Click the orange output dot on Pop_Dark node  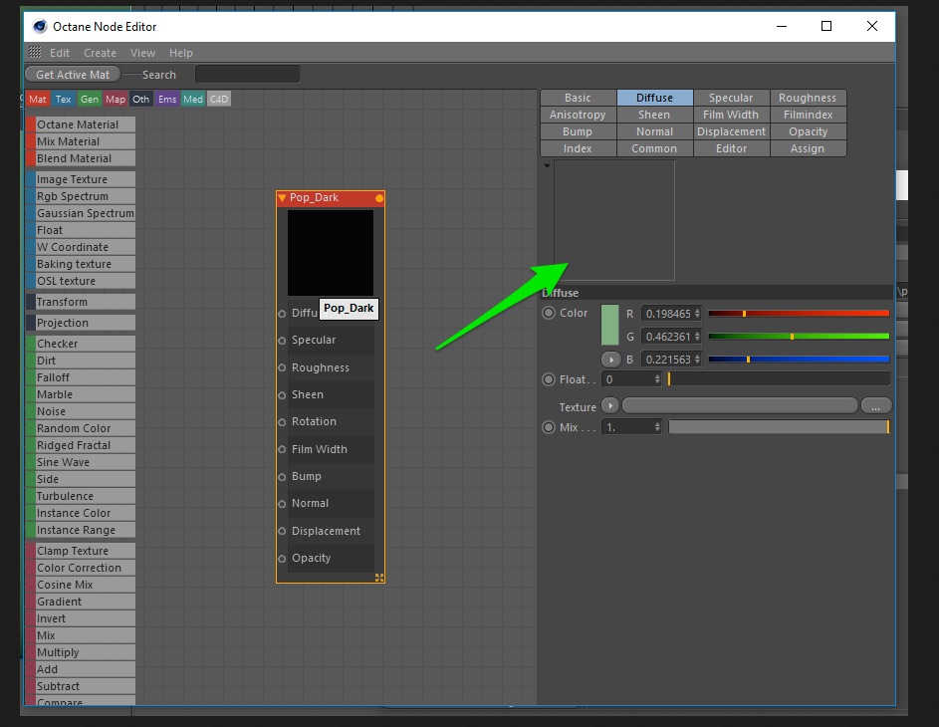tap(379, 198)
